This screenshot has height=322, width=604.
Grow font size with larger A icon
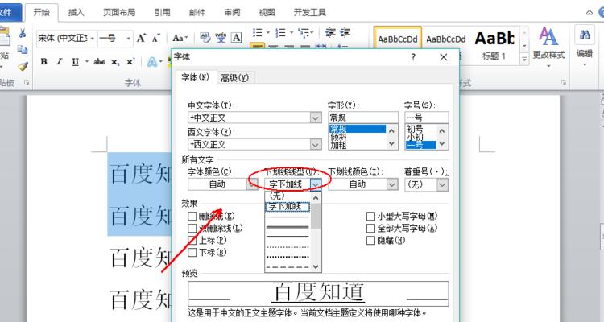tap(141, 38)
